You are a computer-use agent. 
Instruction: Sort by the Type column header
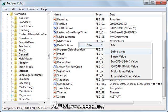(101, 14)
